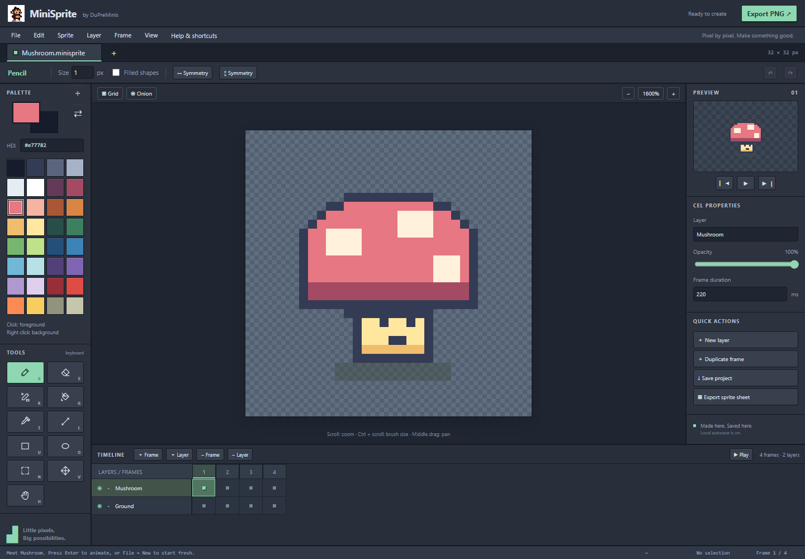The width and height of the screenshot is (805, 559).
Task: Zoom out the canvas with minus button
Action: point(628,94)
